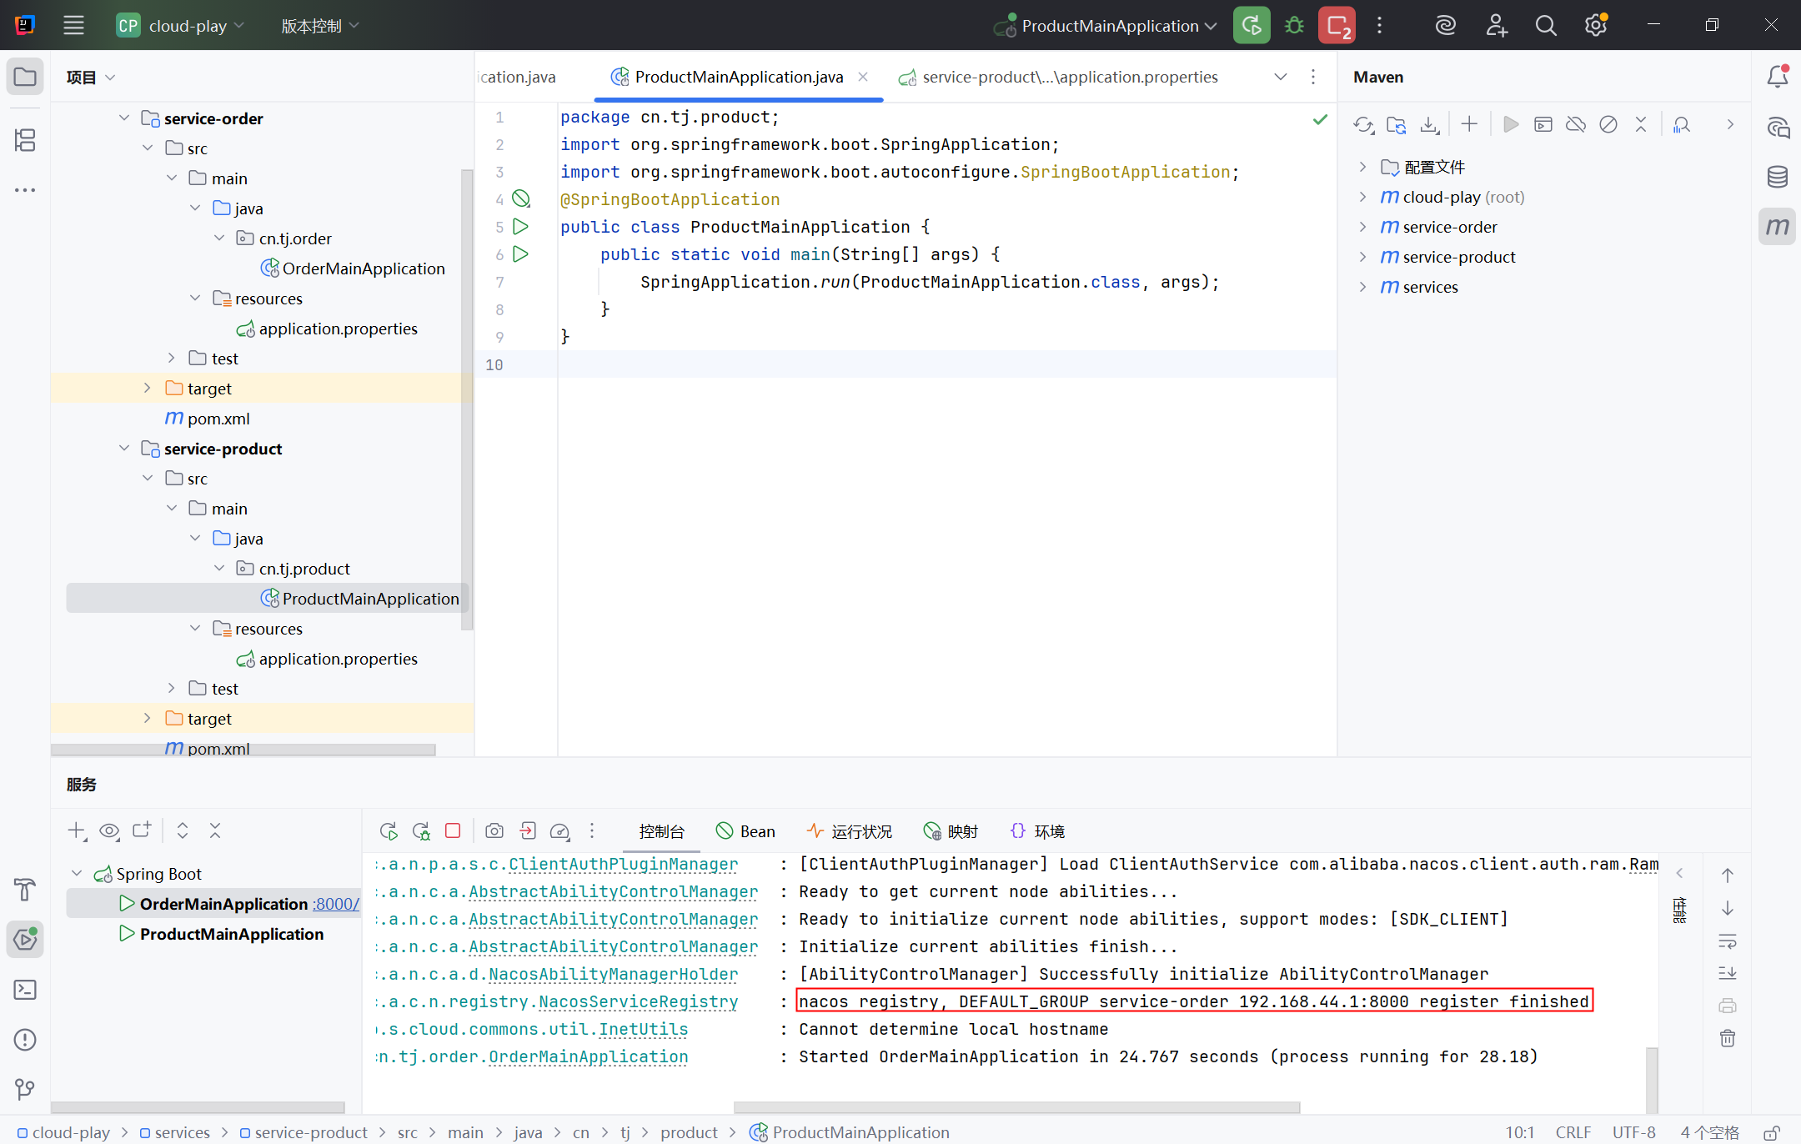
Task: Open the 版本控制 dropdown
Action: click(320, 26)
